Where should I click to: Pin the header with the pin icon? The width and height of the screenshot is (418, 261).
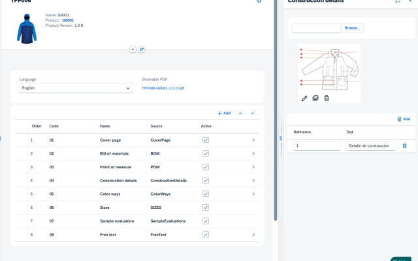tap(142, 50)
